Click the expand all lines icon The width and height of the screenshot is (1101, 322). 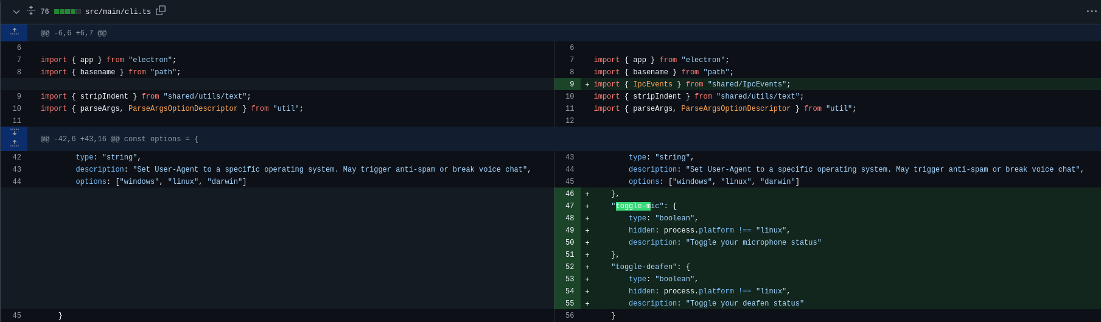pos(31,11)
